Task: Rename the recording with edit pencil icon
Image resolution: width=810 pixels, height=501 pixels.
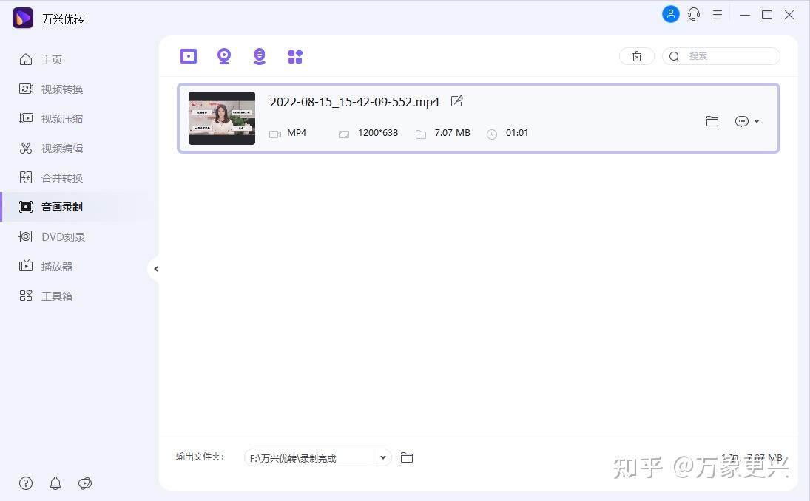Action: click(456, 101)
